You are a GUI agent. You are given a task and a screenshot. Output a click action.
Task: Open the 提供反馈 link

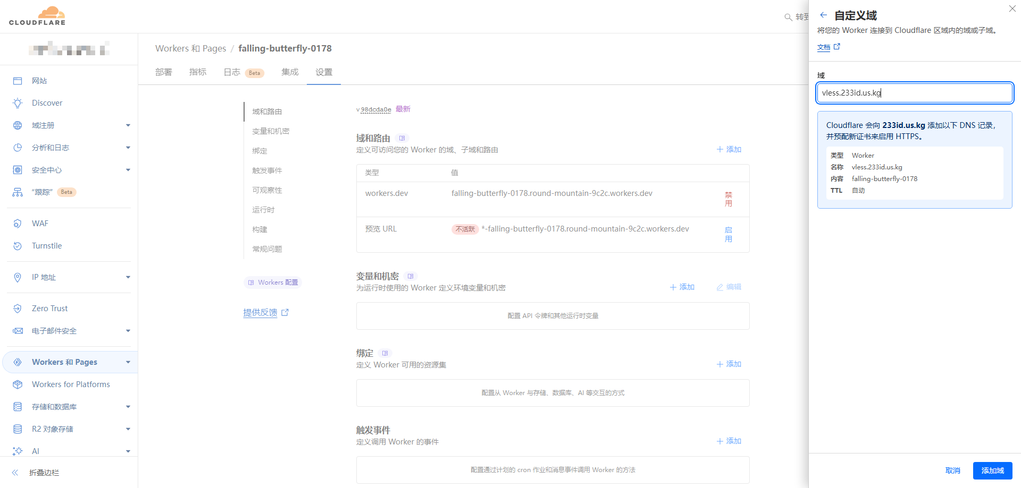coord(266,313)
